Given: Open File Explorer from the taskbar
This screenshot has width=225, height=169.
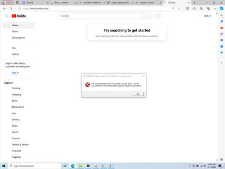Looking at the screenshot, I should click(x=81, y=166).
